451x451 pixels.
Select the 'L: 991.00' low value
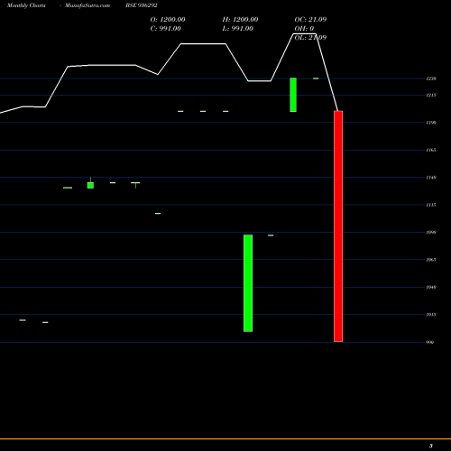(238, 29)
